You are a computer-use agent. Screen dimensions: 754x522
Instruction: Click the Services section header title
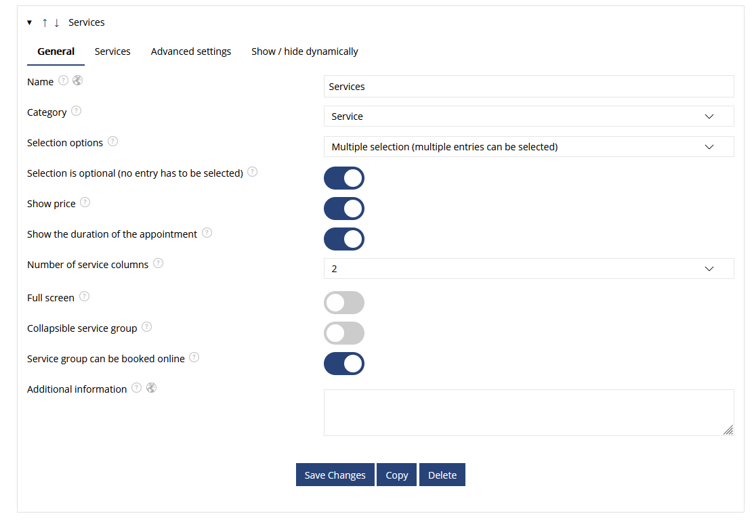point(87,22)
